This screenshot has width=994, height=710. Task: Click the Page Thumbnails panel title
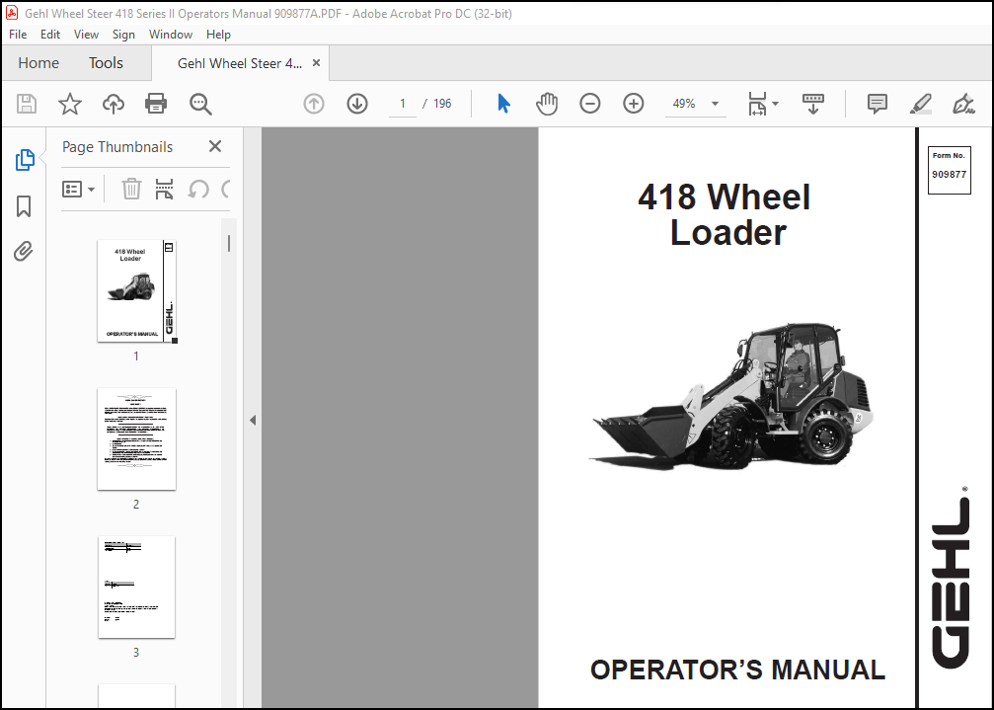[x=117, y=146]
